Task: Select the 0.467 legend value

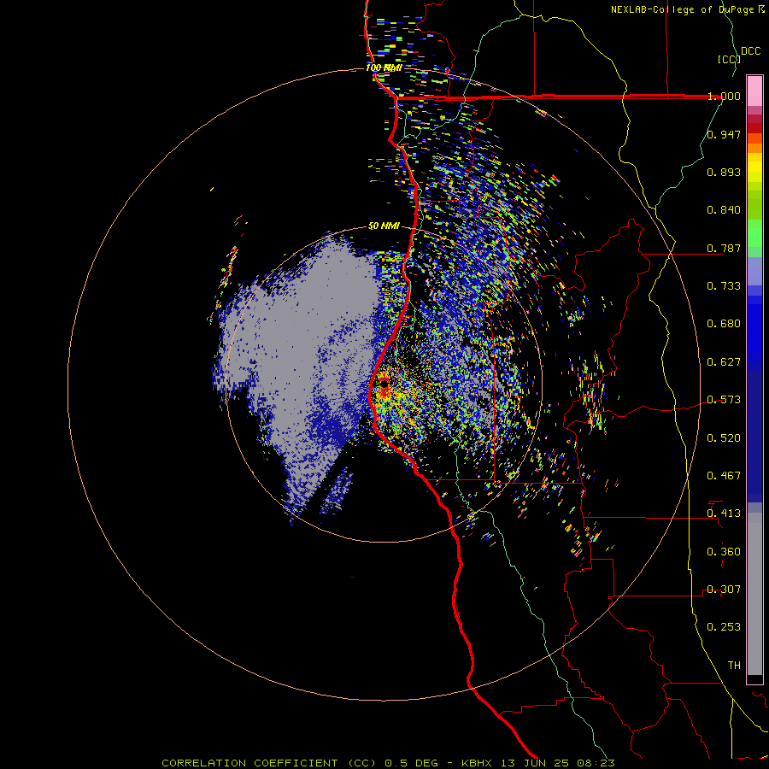Action: coord(724,476)
